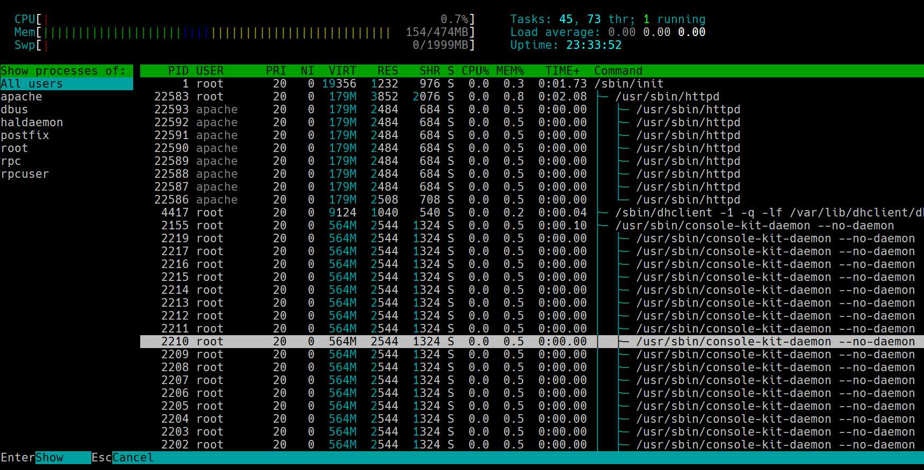Sort by the CPU% column header
The image size is (924, 470).
[475, 71]
